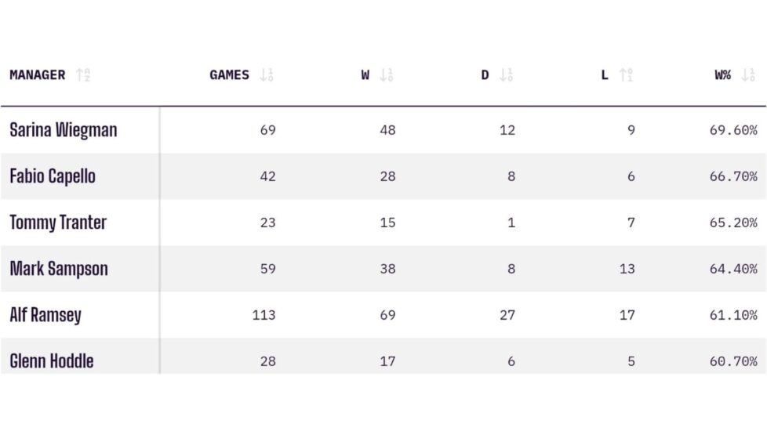Click the D column sort icon

[506, 75]
